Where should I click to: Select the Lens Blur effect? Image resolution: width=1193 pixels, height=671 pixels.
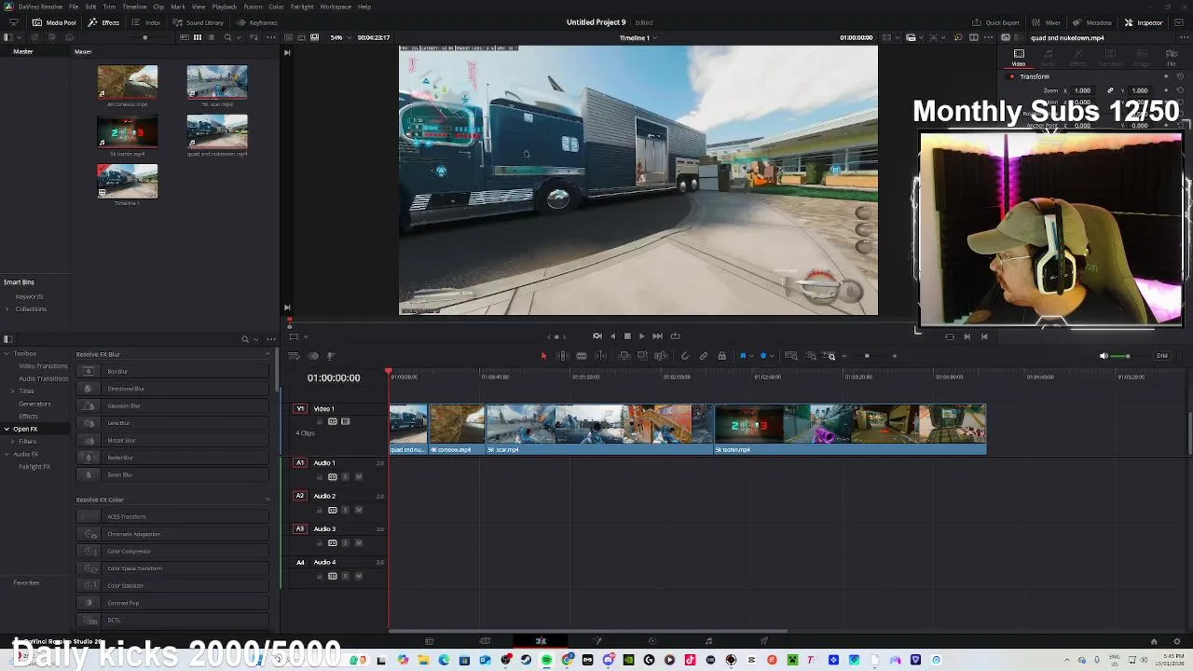[173, 423]
